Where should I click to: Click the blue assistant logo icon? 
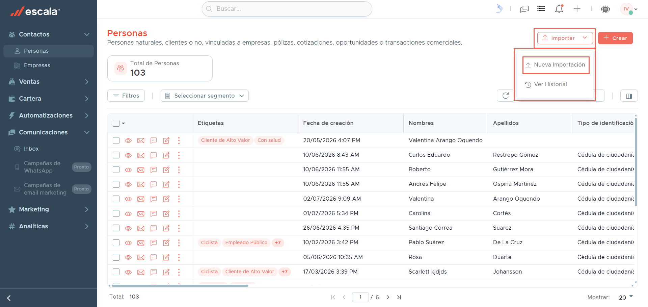tap(500, 9)
